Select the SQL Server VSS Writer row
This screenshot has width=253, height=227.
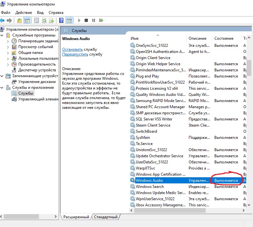(x=188, y=119)
